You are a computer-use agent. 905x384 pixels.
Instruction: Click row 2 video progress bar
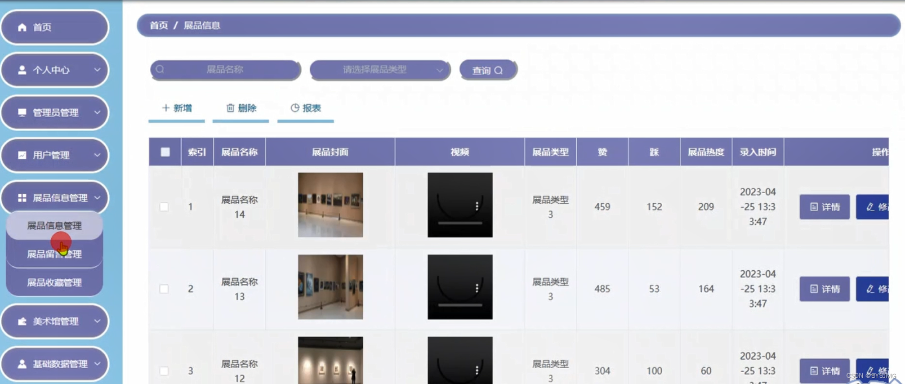click(x=460, y=305)
